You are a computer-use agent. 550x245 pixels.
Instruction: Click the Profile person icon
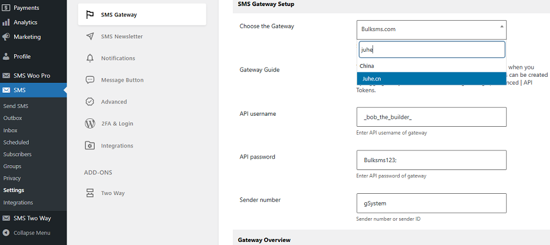[6, 56]
